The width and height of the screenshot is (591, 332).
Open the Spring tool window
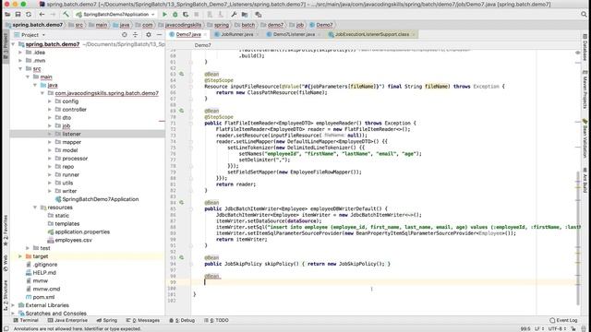[x=107, y=320]
